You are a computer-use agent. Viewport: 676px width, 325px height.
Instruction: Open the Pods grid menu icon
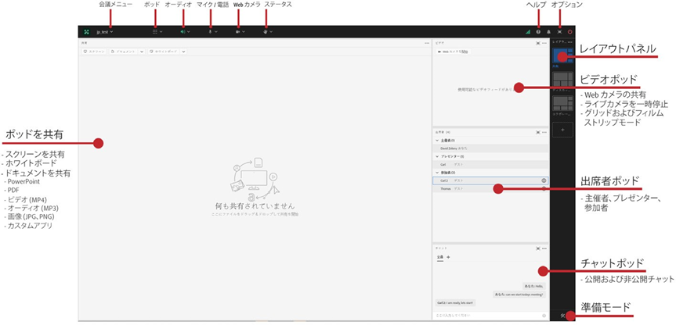(x=155, y=32)
